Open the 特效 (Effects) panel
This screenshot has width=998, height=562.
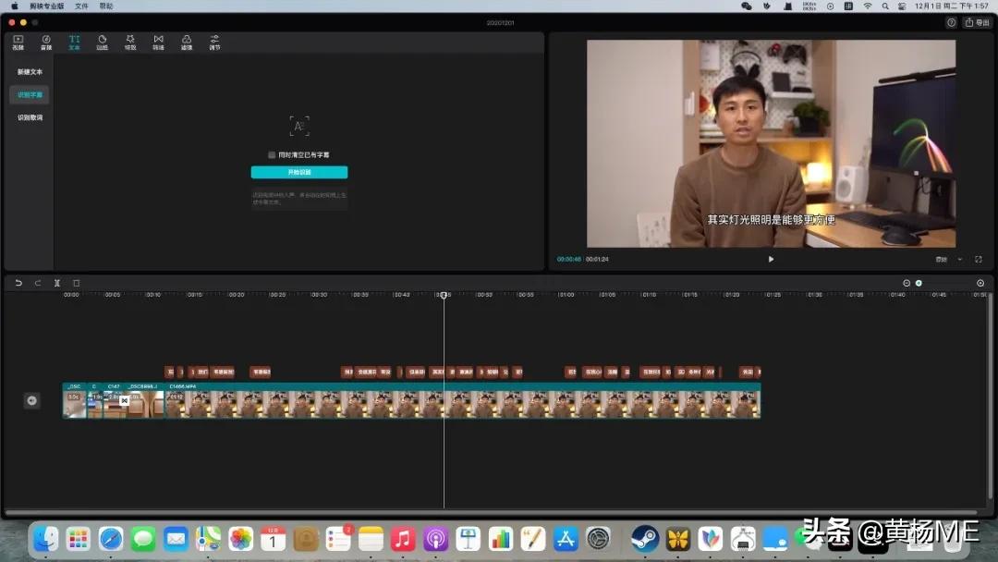(130, 41)
